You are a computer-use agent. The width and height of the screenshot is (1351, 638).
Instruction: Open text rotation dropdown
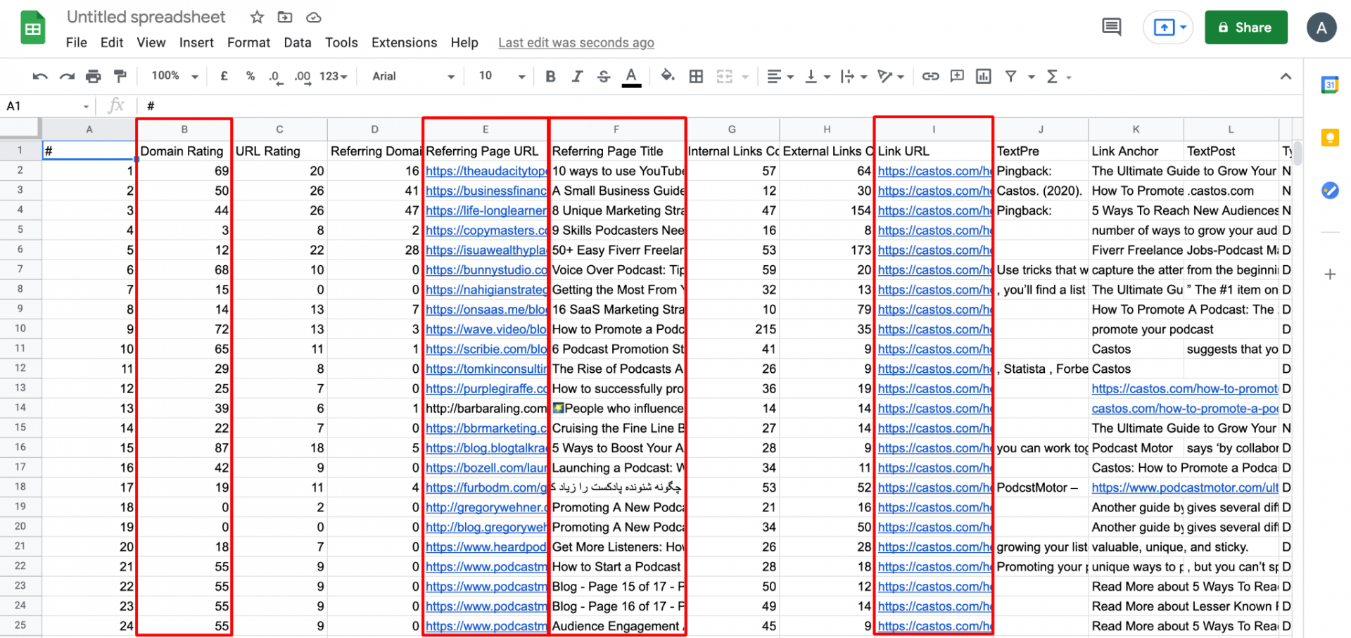click(891, 77)
